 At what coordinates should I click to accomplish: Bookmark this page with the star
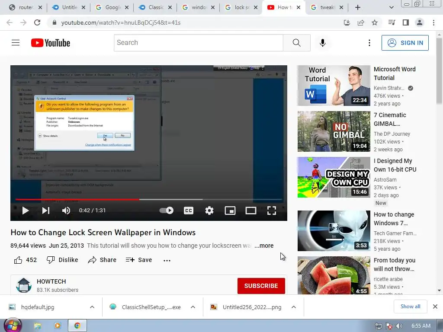(375, 22)
